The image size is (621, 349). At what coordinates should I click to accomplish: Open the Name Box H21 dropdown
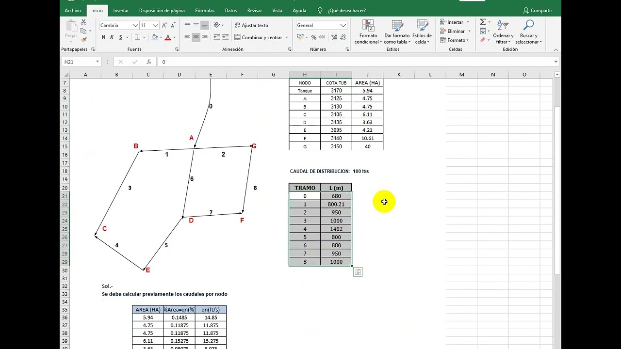coord(98,62)
